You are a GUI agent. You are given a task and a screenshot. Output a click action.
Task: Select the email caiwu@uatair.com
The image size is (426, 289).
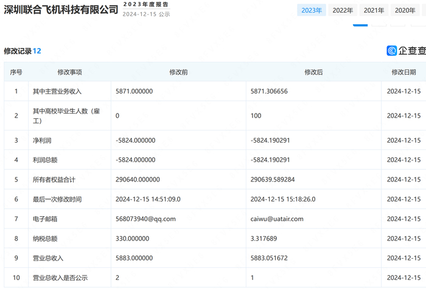[277, 219]
